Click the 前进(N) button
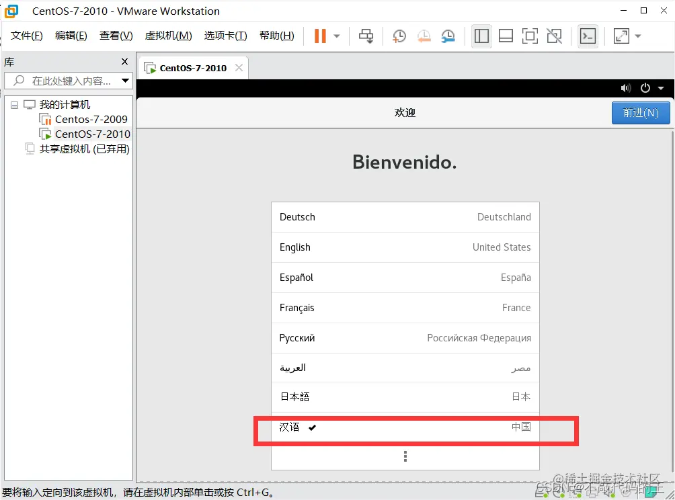Image resolution: width=675 pixels, height=500 pixels. click(x=641, y=113)
